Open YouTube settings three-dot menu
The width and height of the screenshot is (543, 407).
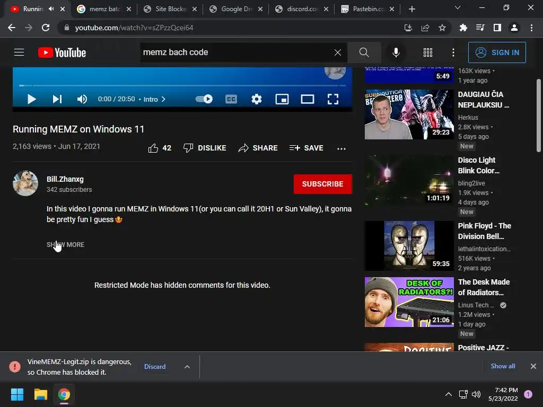[453, 52]
